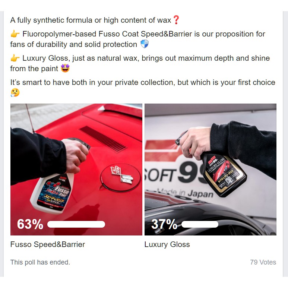Click the 63% percentage text

coord(30,224)
